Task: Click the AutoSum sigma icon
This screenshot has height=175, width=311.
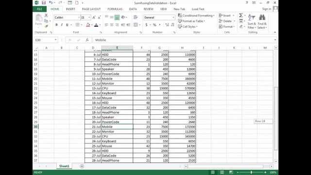Action: [x=241, y=16]
